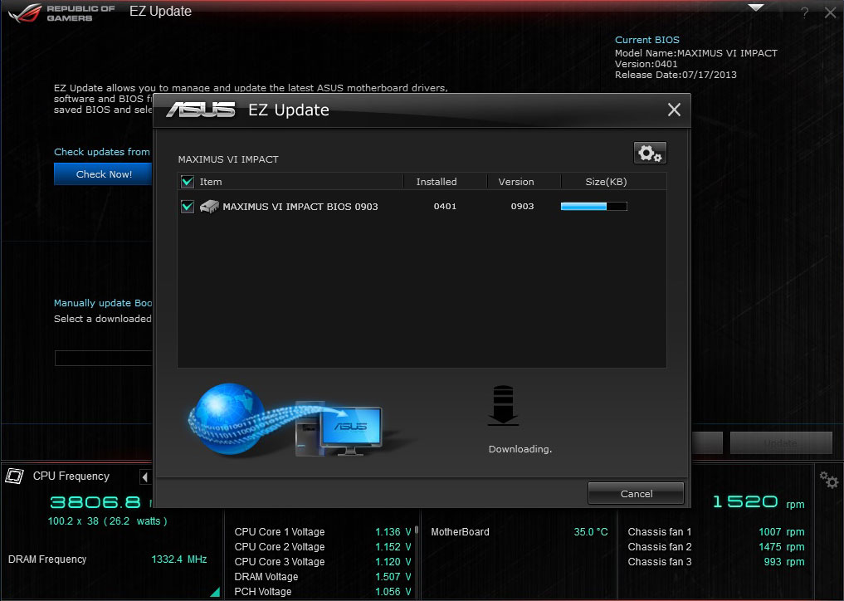Click the Version column header
Viewport: 844px width, 601px height.
[x=515, y=182]
